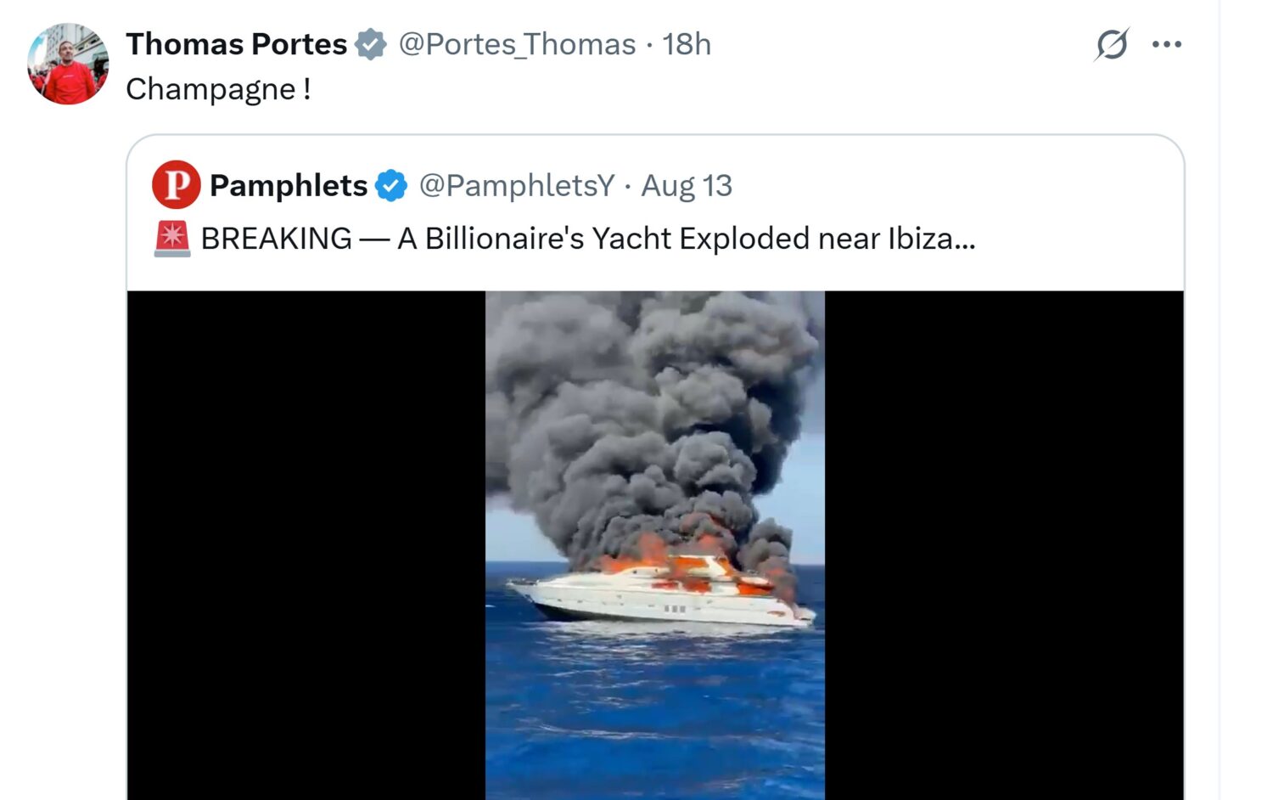Click the left black video letterbox area
This screenshot has width=1273, height=800.
coord(306,544)
